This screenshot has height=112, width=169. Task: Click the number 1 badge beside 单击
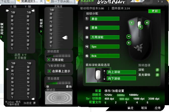(87, 19)
